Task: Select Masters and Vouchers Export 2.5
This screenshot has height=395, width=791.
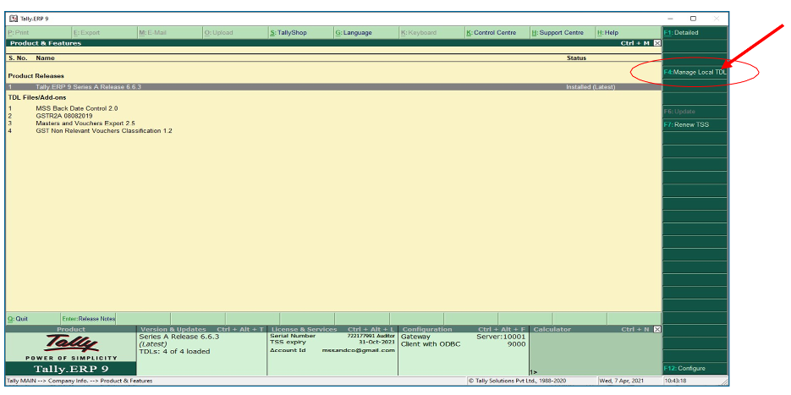Action: click(x=85, y=123)
